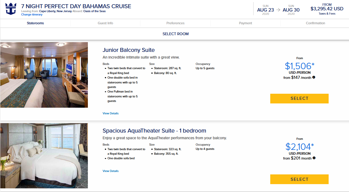
Task: Click the arrow between Aug 23 and Aug 30
Action: coord(278,10)
